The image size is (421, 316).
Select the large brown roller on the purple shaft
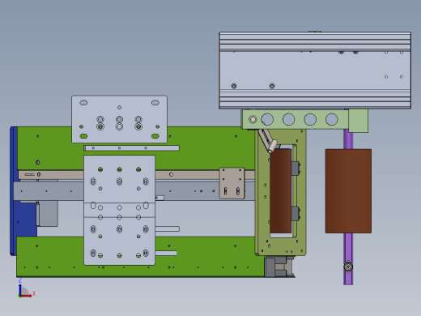click(348, 191)
